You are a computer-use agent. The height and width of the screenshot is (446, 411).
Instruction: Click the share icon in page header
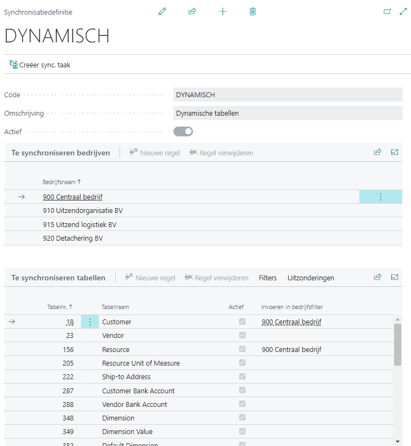[x=192, y=11]
